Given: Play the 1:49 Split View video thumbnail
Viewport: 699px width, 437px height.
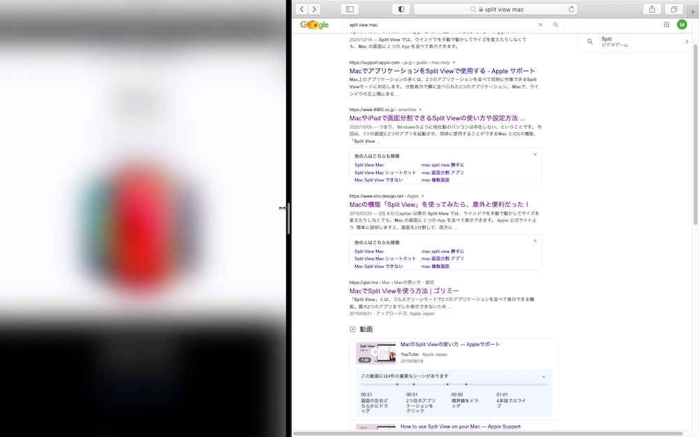Looking at the screenshot, I should pyautogui.click(x=375, y=353).
